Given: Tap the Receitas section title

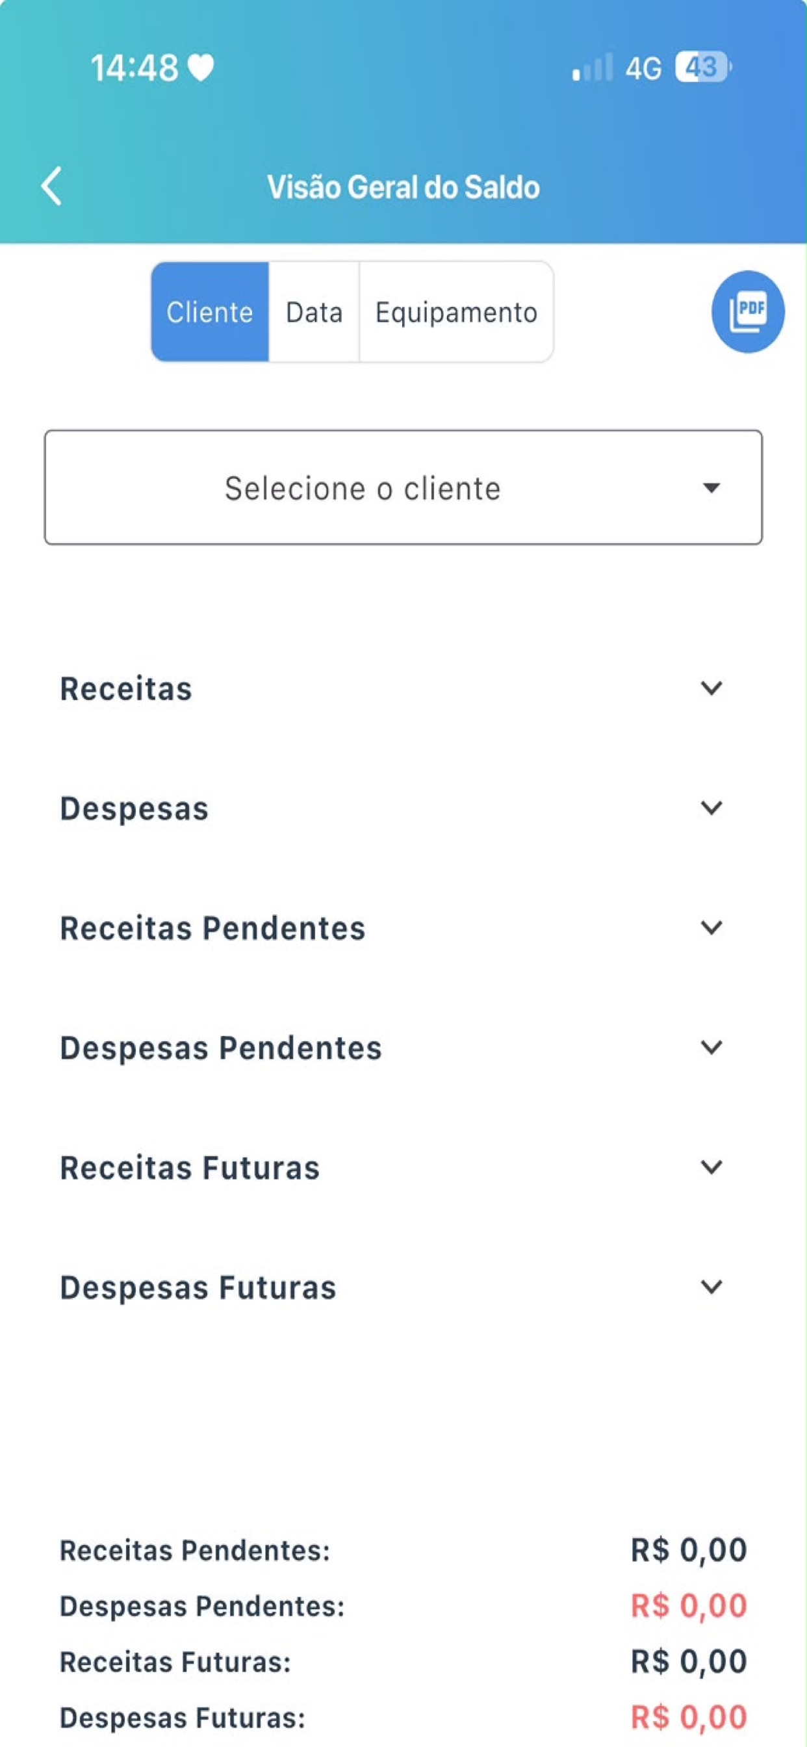Looking at the screenshot, I should point(126,688).
